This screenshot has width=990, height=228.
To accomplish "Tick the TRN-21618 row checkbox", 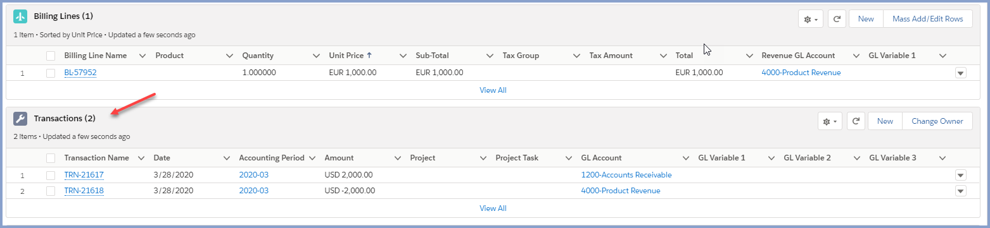I will (51, 191).
